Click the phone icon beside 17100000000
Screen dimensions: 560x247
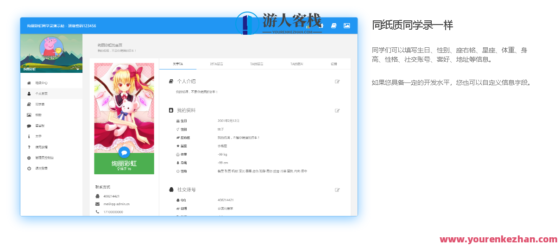(97, 212)
